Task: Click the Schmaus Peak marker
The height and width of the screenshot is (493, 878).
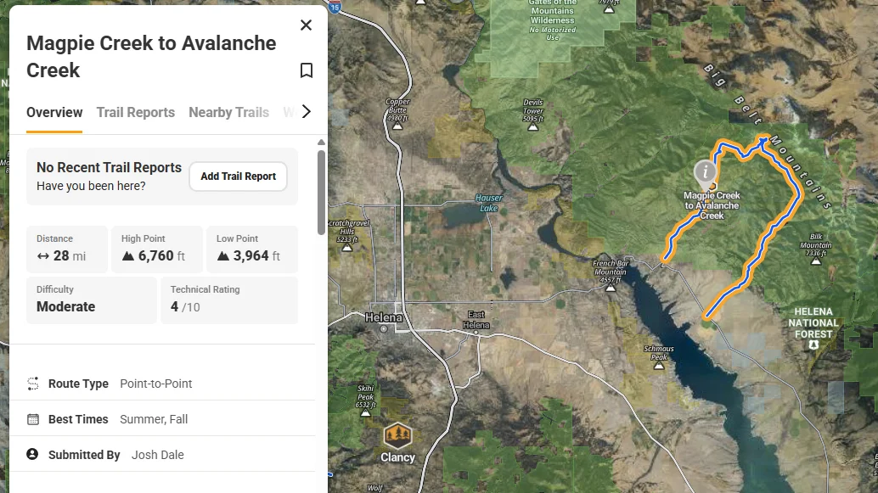Action: click(x=659, y=366)
